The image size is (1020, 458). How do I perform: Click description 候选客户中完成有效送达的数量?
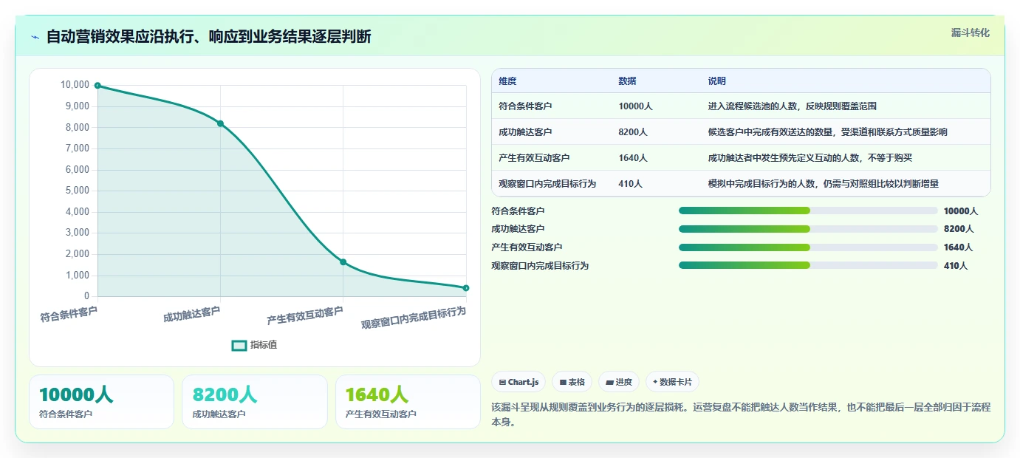(827, 132)
